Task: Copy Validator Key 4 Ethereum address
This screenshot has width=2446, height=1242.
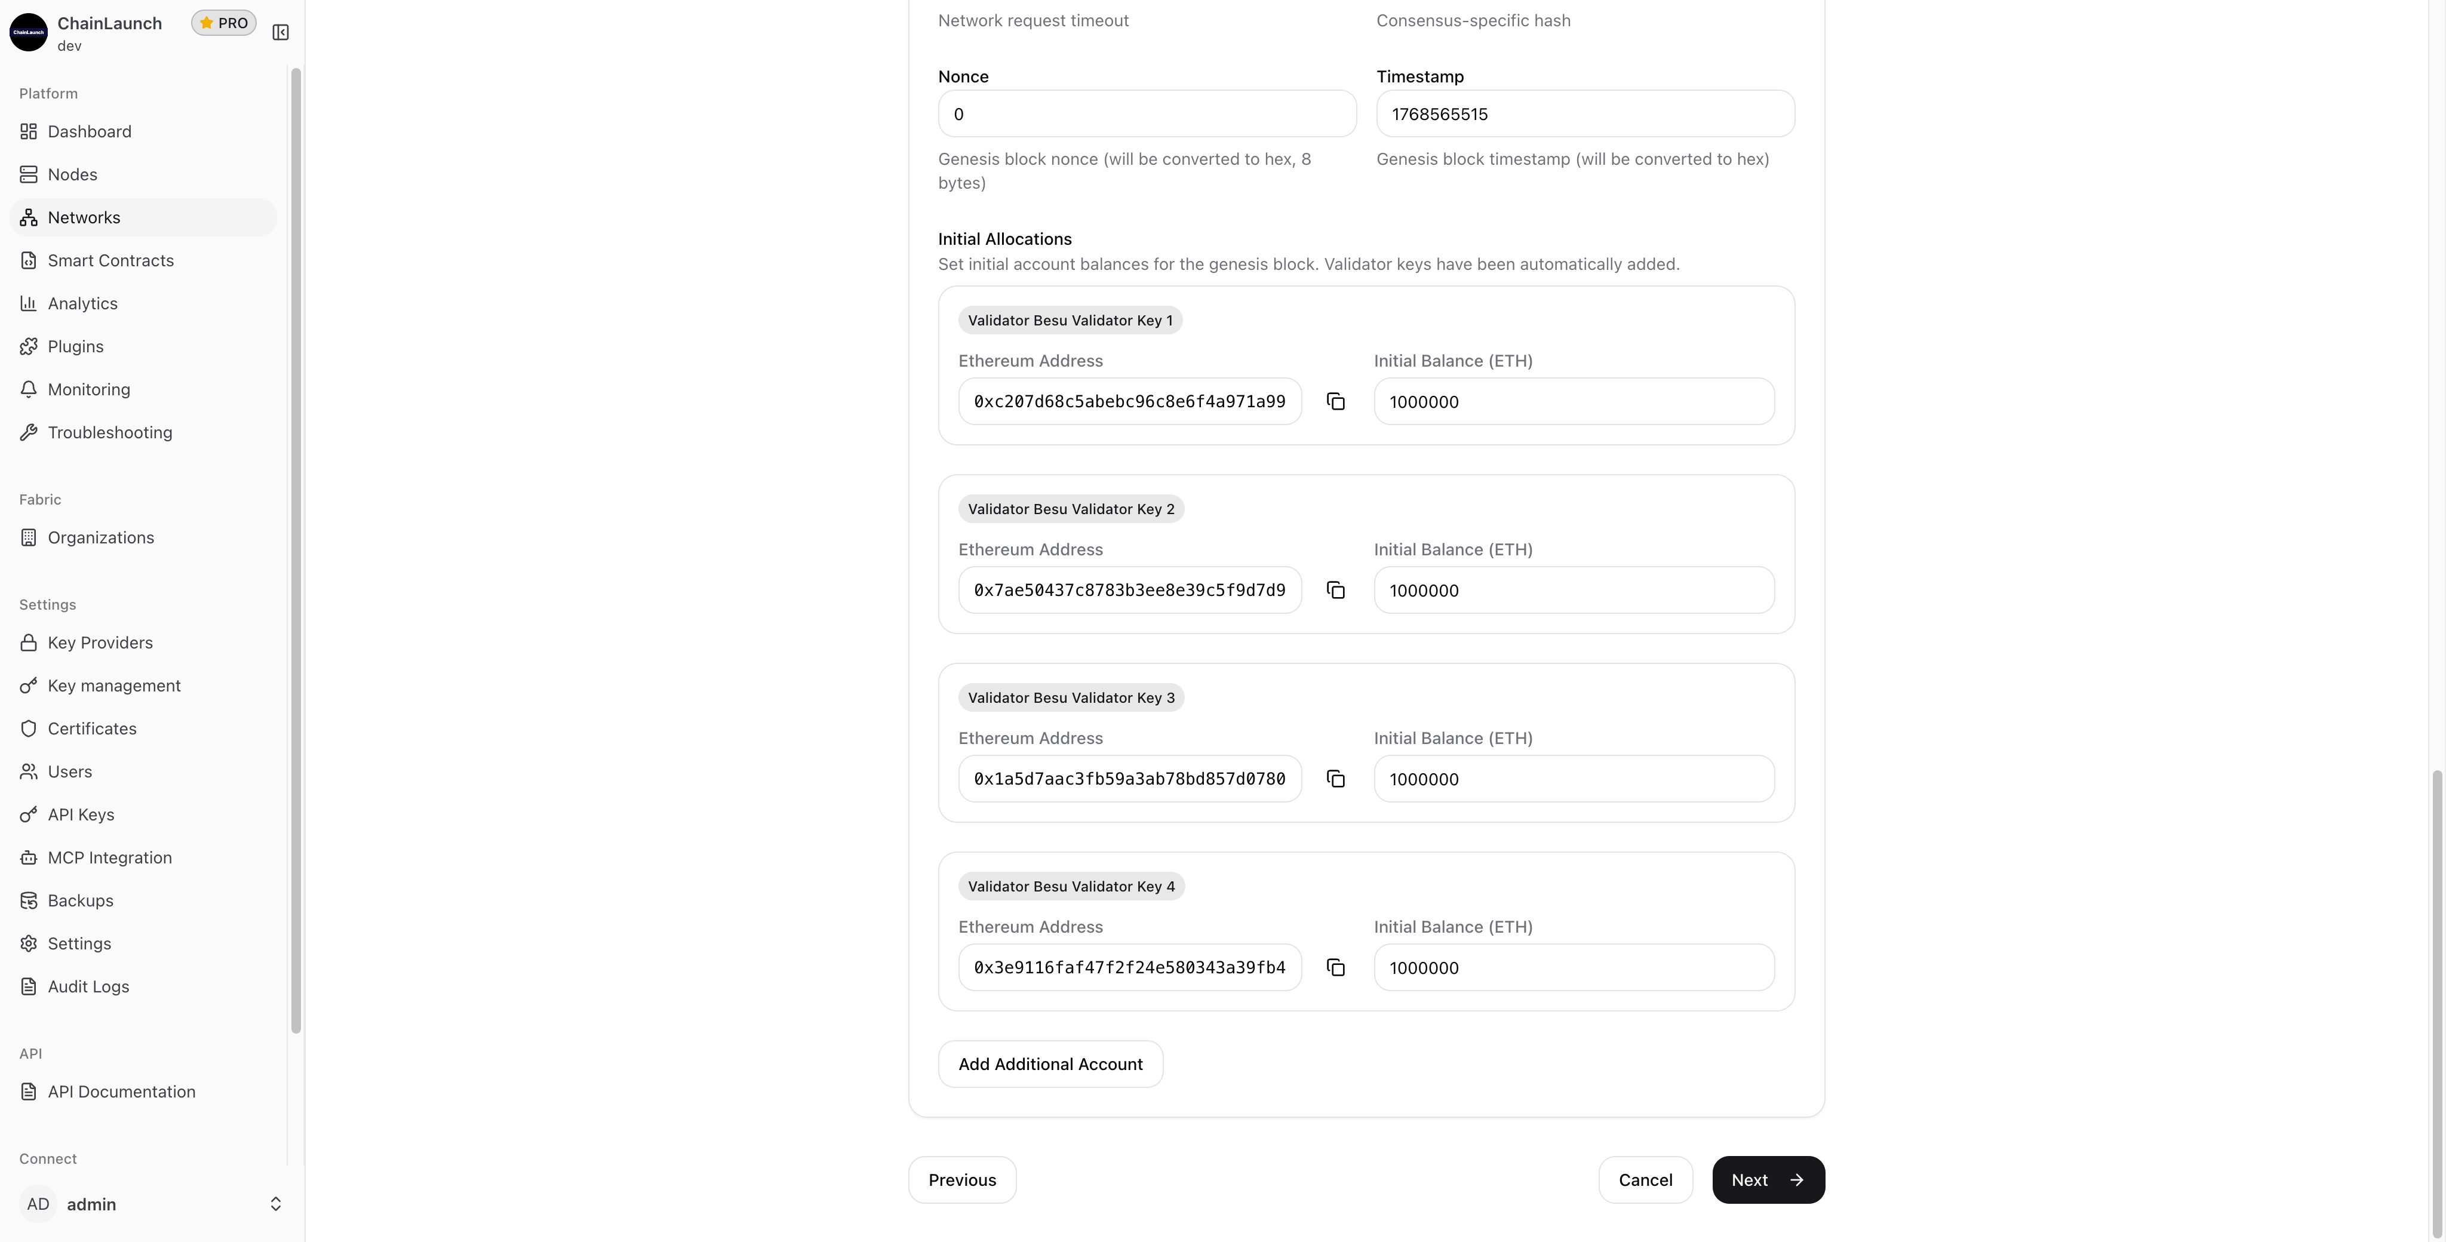Action: pos(1335,967)
